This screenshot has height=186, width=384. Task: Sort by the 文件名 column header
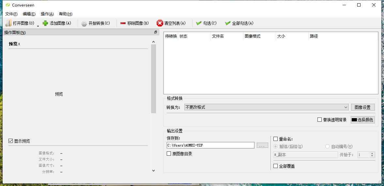[x=227, y=36]
